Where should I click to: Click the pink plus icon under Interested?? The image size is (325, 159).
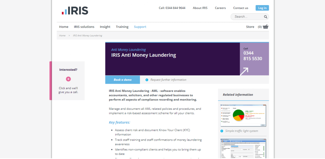[69, 79]
